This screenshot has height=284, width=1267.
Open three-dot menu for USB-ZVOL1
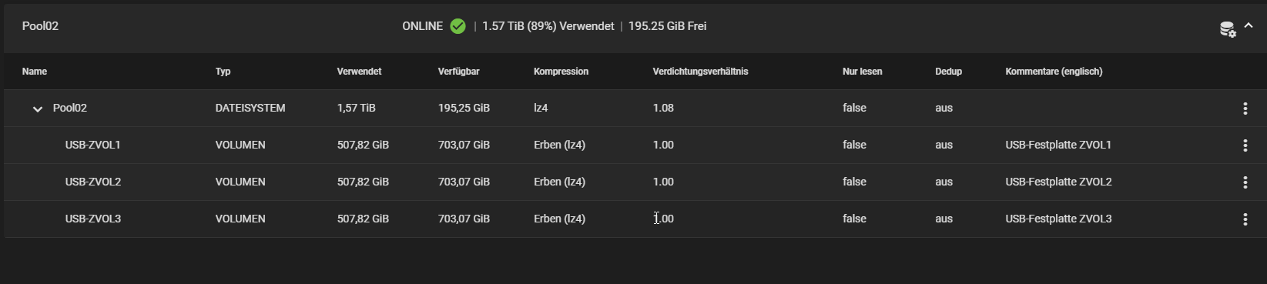1245,145
